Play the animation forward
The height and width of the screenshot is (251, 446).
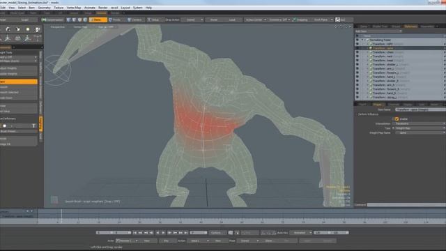[x=163, y=233]
